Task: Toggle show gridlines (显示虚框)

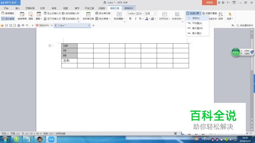Action: click(8, 19)
